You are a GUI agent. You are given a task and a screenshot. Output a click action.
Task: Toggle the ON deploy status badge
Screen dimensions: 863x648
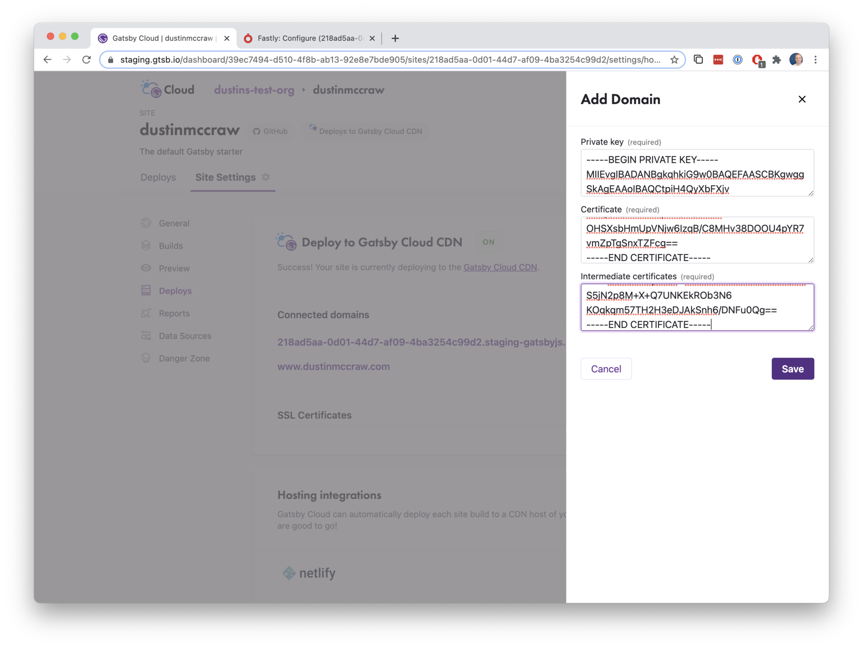point(488,242)
